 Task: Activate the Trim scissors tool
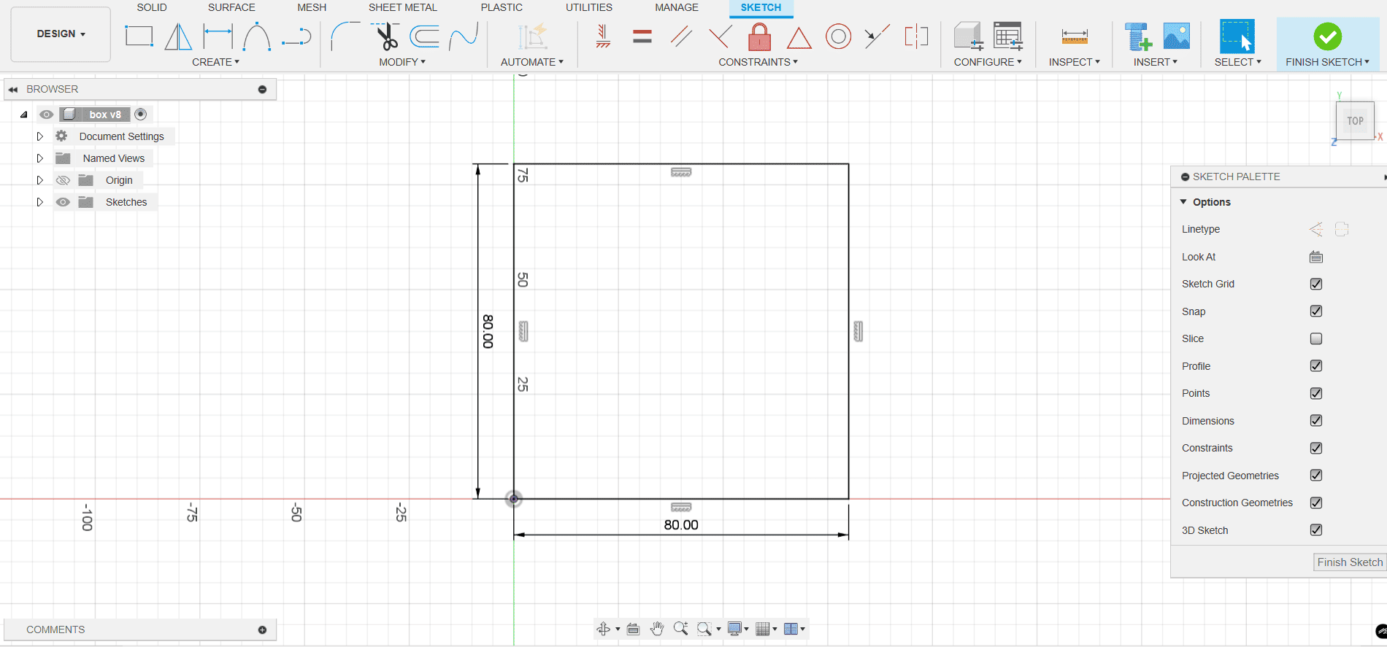(385, 36)
